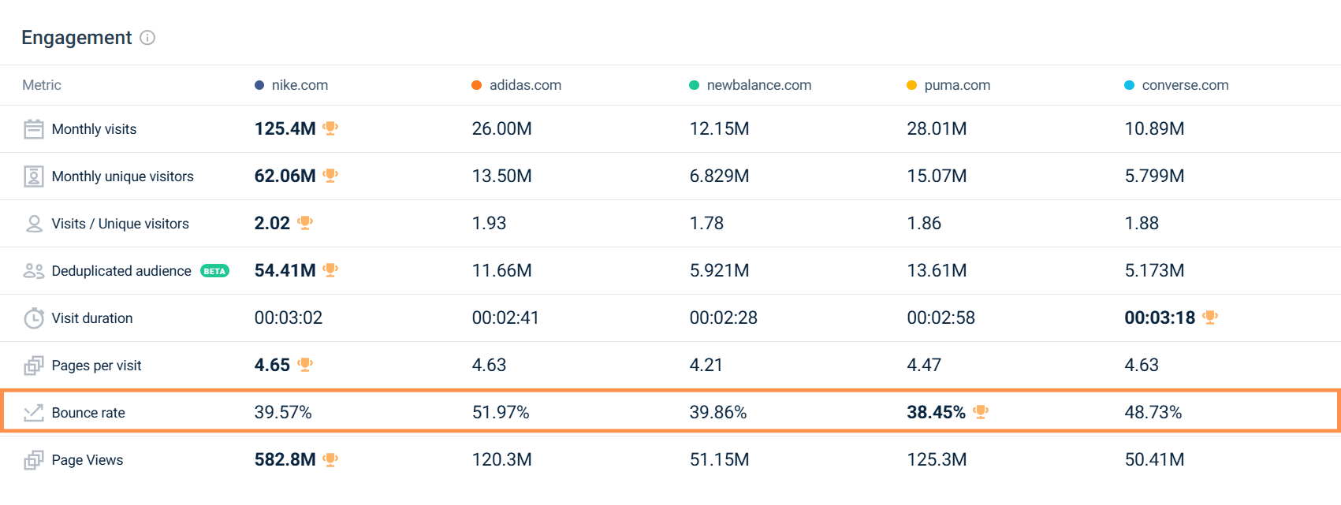
Task: Click adidas.com deduplicated audience 11.66M
Action: pos(501,270)
